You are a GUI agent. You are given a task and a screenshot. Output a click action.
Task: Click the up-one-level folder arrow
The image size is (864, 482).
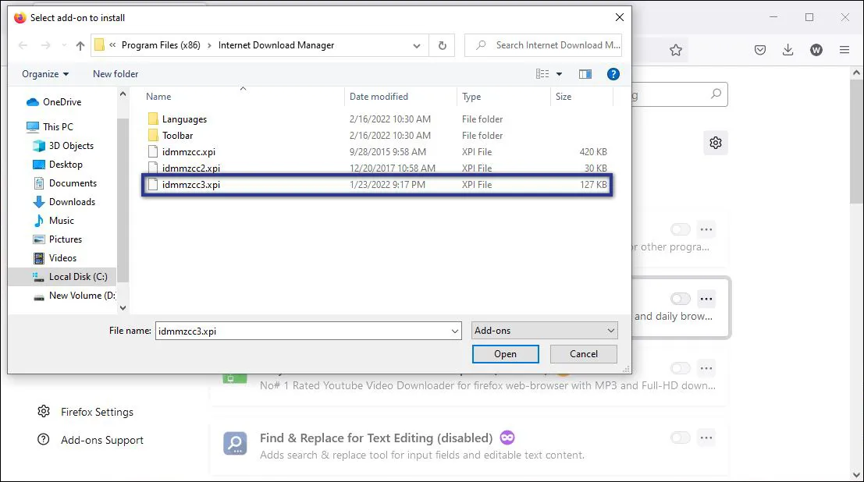(x=80, y=45)
